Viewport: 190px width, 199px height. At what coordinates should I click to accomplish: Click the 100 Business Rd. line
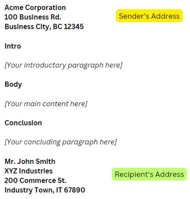pyautogui.click(x=33, y=17)
